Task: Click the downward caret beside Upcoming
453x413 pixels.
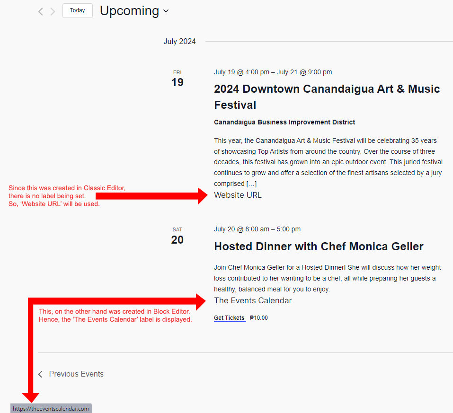Action: (166, 11)
